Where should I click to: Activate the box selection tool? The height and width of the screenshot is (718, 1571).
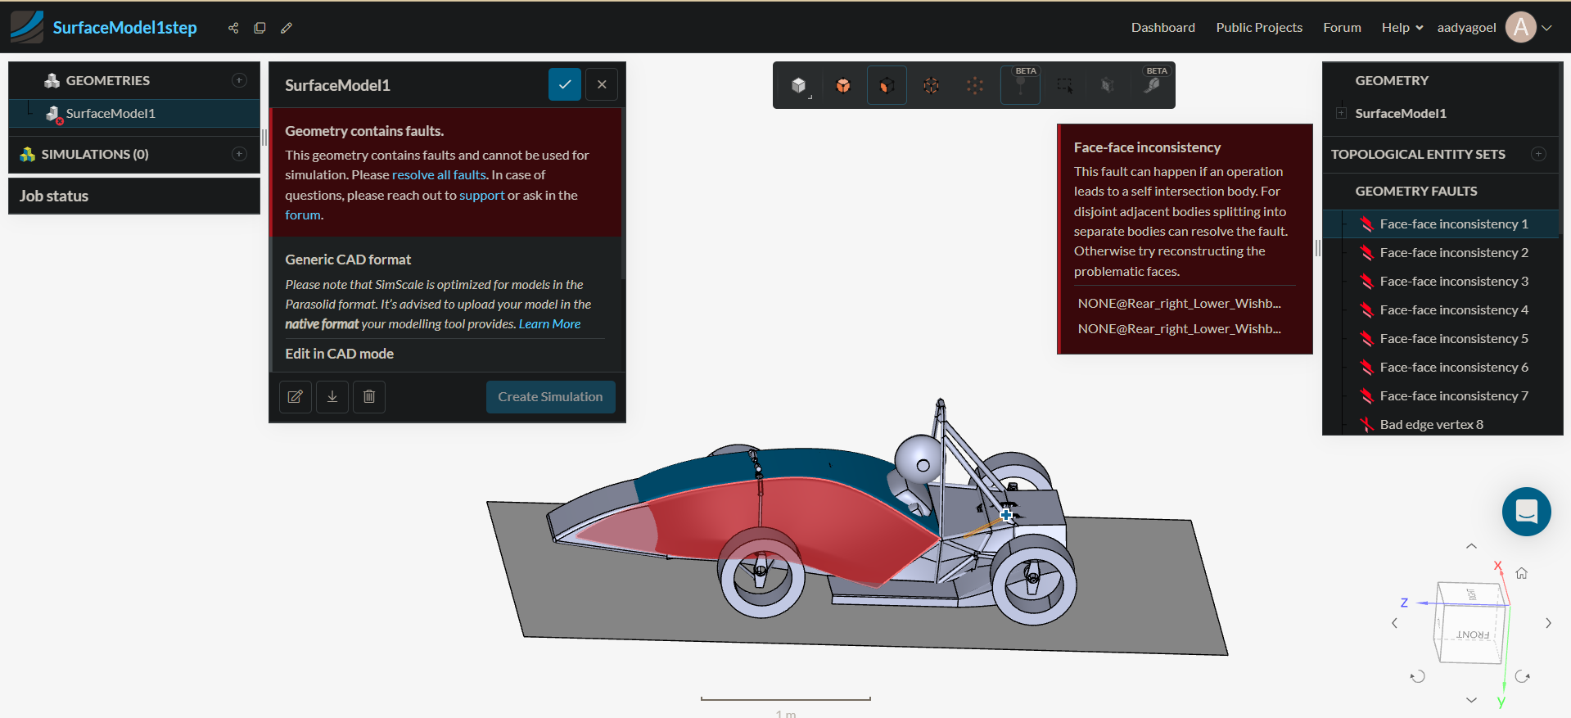[x=1064, y=85]
